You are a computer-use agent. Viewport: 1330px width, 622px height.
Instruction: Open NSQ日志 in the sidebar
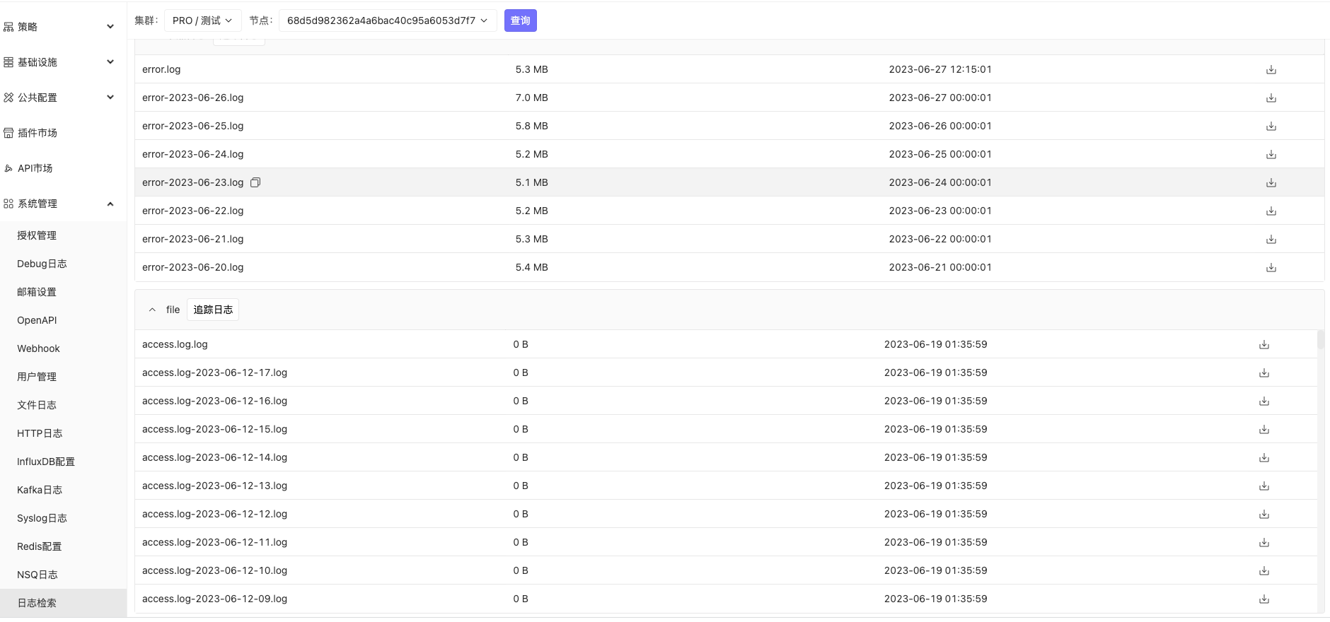37,575
